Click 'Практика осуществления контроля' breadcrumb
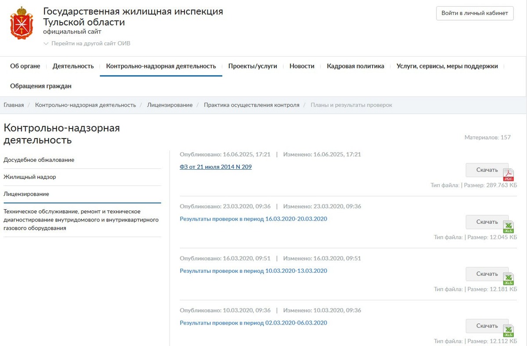This screenshot has height=346, width=527. 252,105
